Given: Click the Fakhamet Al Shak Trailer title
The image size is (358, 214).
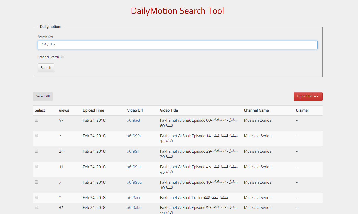Looking at the screenshot, I should click(194, 198).
